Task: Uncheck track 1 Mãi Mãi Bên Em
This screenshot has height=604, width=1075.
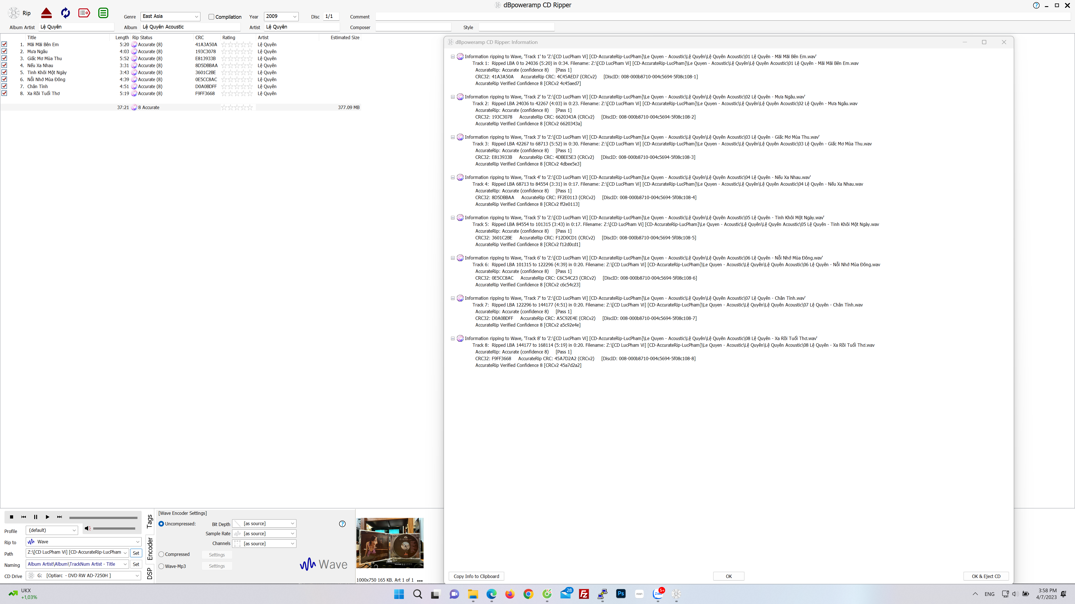Action: [4, 44]
